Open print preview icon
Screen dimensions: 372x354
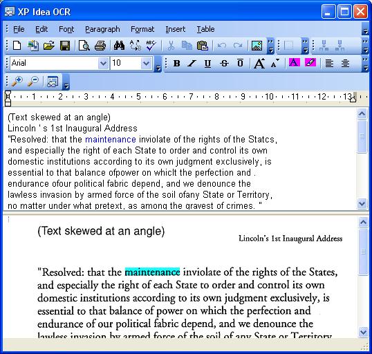point(84,45)
